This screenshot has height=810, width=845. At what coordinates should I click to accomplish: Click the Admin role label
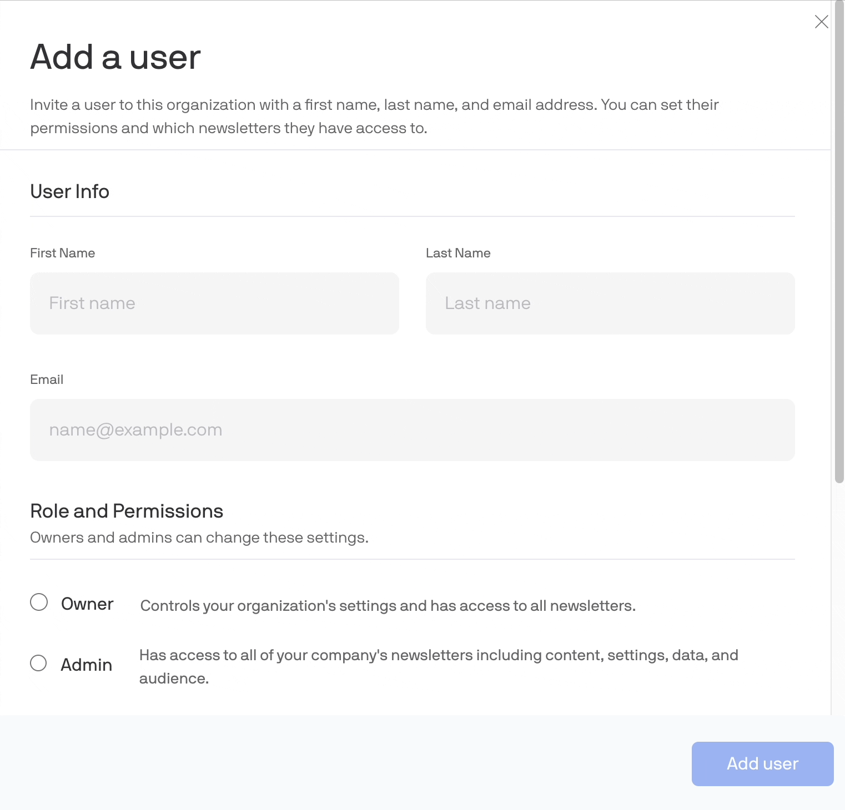pos(87,665)
